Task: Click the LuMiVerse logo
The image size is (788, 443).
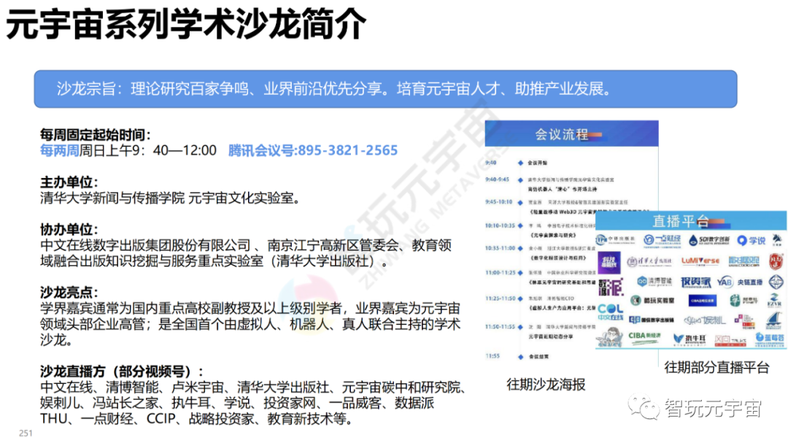Action: pyautogui.click(x=700, y=261)
